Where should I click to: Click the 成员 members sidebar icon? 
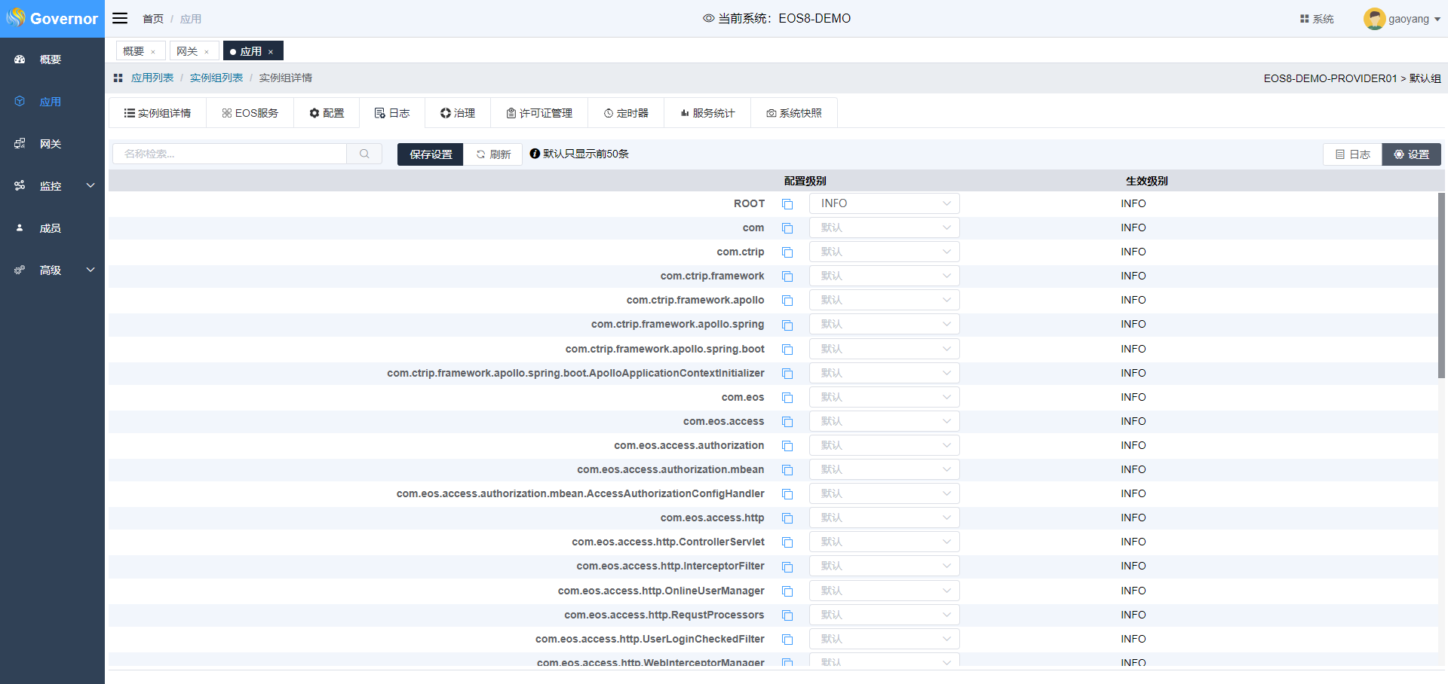[20, 228]
